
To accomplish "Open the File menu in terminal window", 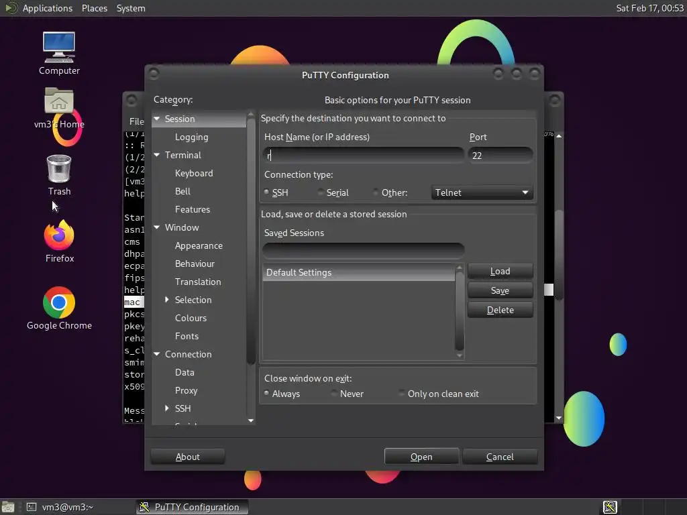I will 136,121.
